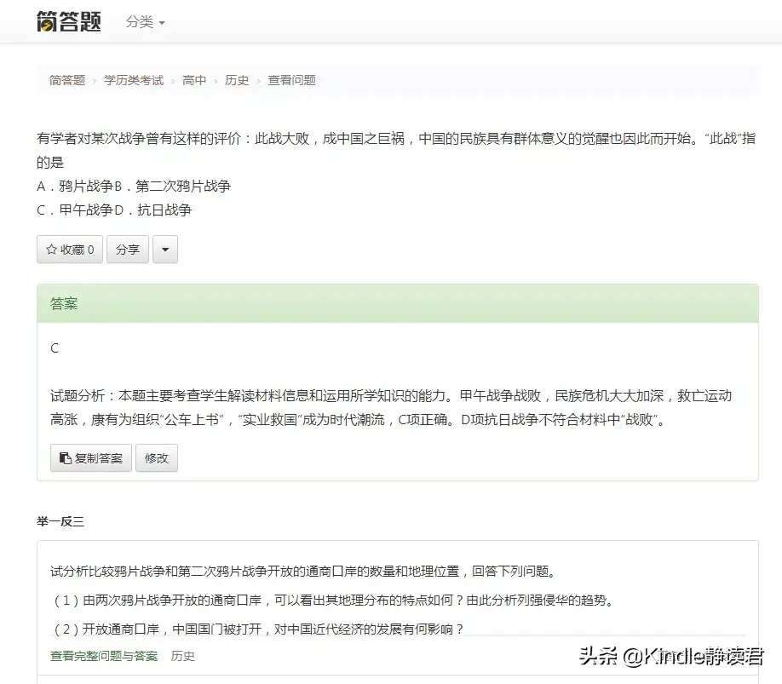Select the answer letter C text
This screenshot has width=782, height=684.
click(x=55, y=348)
